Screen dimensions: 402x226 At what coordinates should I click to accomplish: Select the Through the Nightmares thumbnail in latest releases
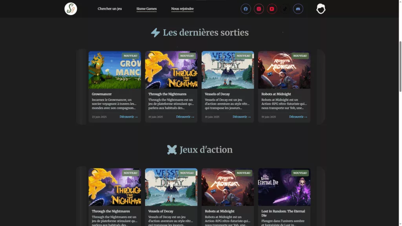171,70
